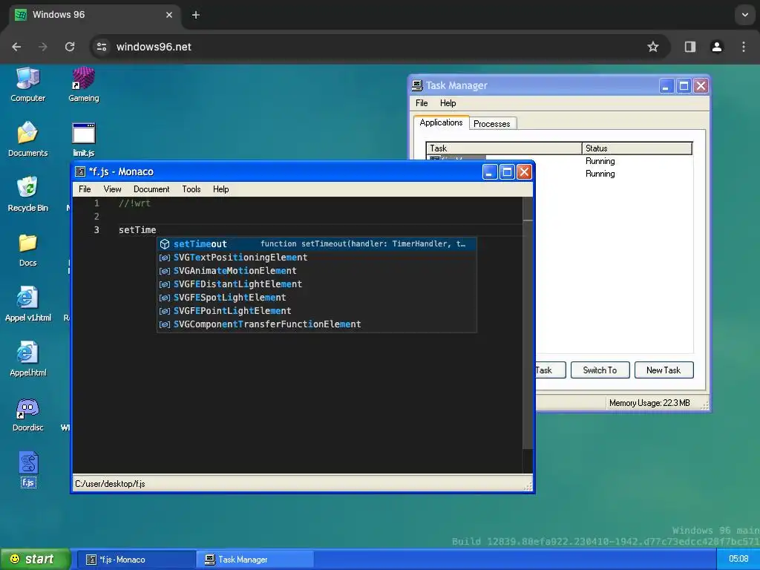
Task: Open the Doordisc shortcut icon
Action: (27, 414)
